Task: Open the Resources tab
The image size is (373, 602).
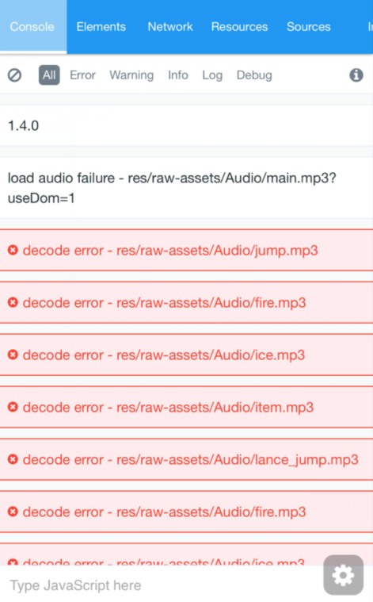Action: click(x=240, y=26)
